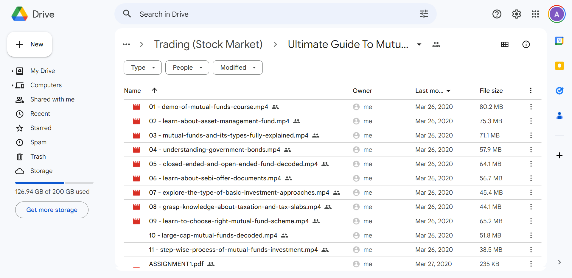Open Contacts side panel icon

point(559,116)
